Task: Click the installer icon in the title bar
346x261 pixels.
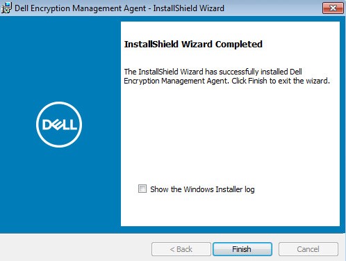Action: click(6, 8)
